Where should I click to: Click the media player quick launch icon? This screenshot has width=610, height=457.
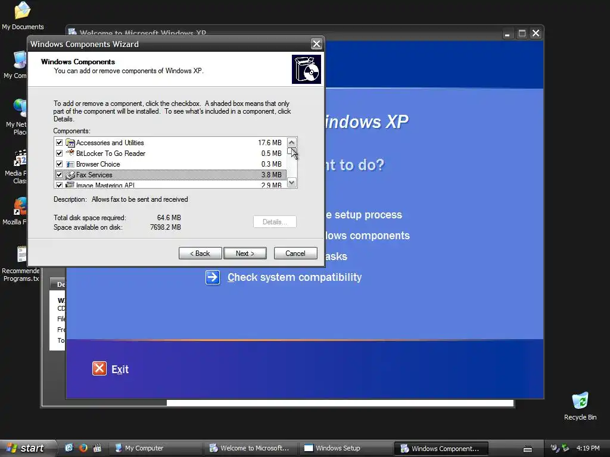pos(97,448)
